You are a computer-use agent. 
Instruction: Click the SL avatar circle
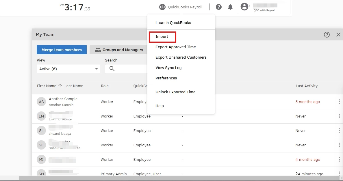(41, 130)
